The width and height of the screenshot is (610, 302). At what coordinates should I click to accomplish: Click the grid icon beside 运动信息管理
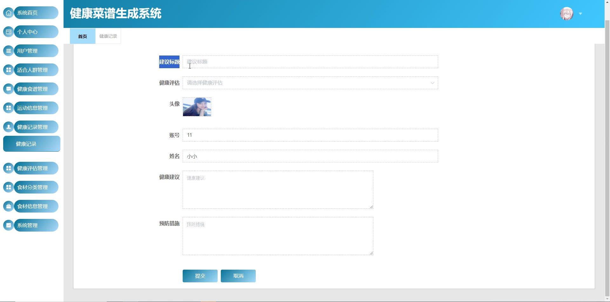9,108
